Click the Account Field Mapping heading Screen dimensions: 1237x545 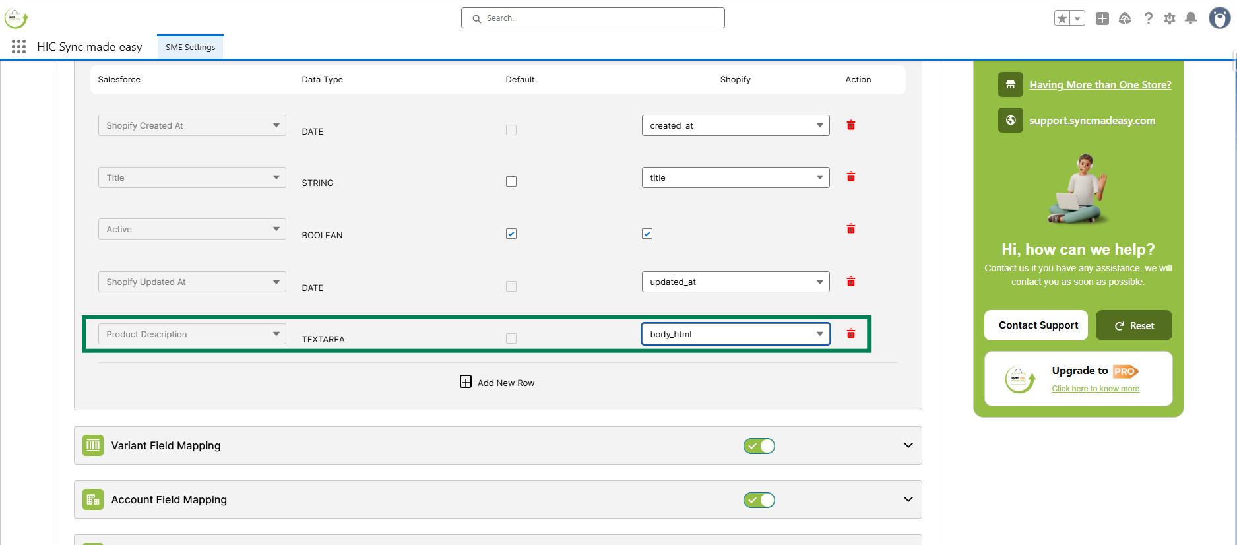(x=169, y=499)
